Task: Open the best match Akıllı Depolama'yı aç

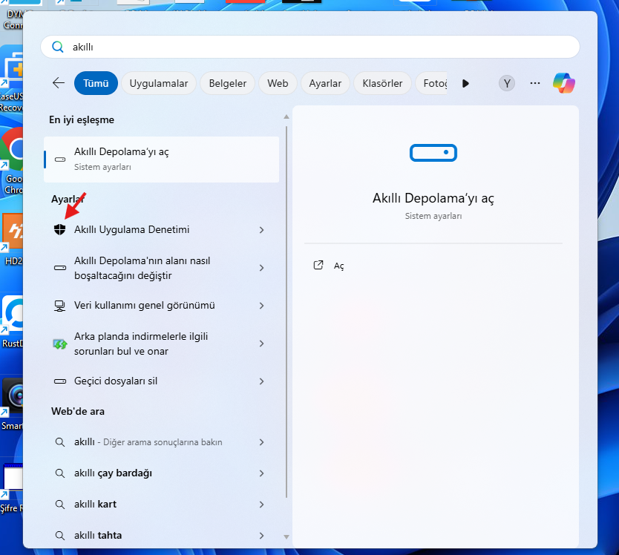Action: pyautogui.click(x=161, y=159)
